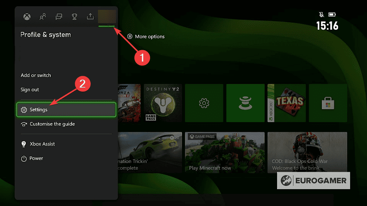
Task: Open Xbox Assist
Action: click(x=42, y=144)
